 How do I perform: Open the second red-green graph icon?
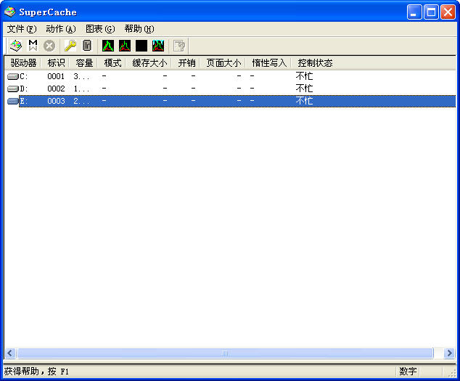(125, 46)
